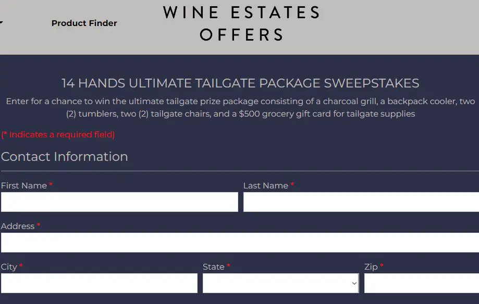This screenshot has height=304, width=479.
Task: Focus the First Name input field
Action: [x=119, y=202]
